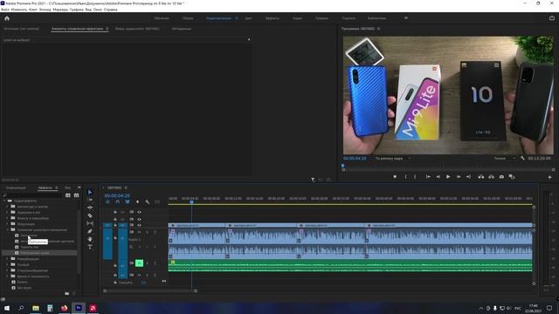Add a marker in the timeline header
Screen dimensions: 559x314
point(138,201)
